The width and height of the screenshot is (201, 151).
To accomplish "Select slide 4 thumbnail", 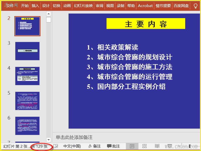I will pyautogui.click(x=27, y=76).
